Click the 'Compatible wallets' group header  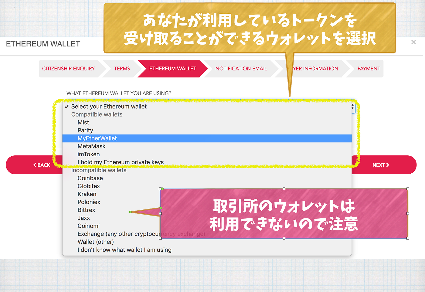coord(97,114)
